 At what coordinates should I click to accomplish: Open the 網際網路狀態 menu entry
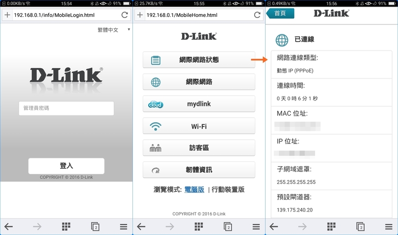[199, 60]
